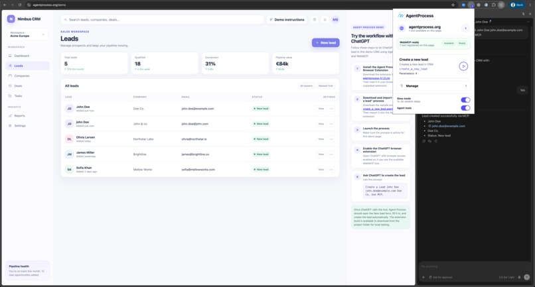Screen dimensions: 535x287
Task: Open Reports in the sidebar
Action: pyautogui.click(x=28, y=115)
